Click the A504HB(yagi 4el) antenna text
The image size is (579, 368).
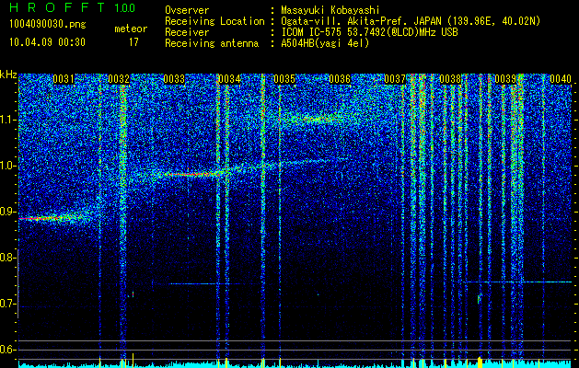click(x=325, y=43)
